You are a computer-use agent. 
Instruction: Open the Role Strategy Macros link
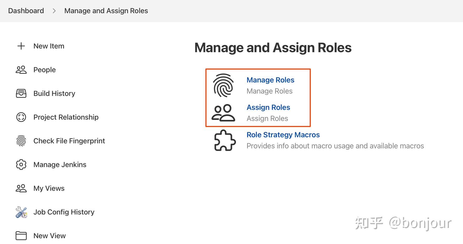point(283,135)
